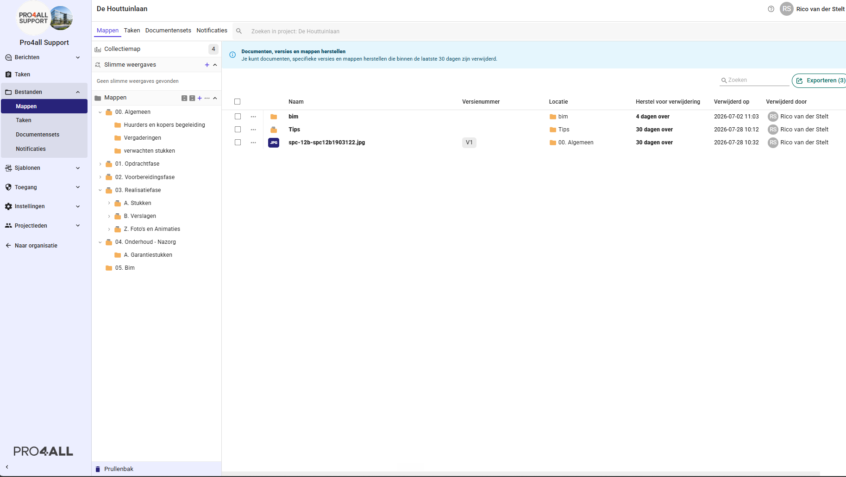The image size is (846, 477).
Task: Switch to the Mappen top tab
Action: click(x=107, y=31)
